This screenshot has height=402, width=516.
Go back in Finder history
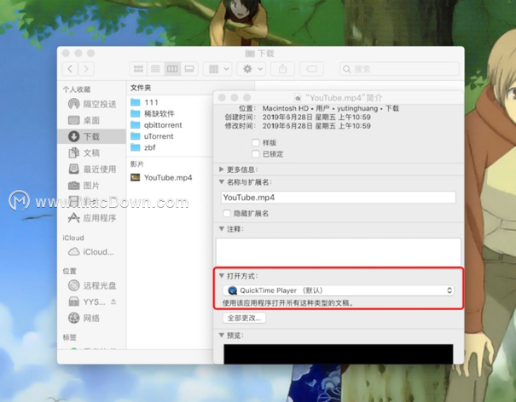(70, 69)
